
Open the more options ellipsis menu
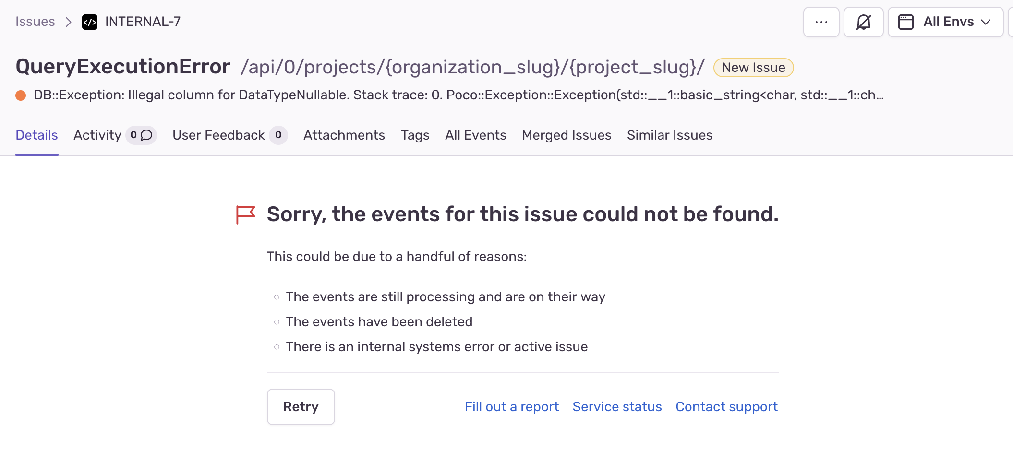coord(821,22)
